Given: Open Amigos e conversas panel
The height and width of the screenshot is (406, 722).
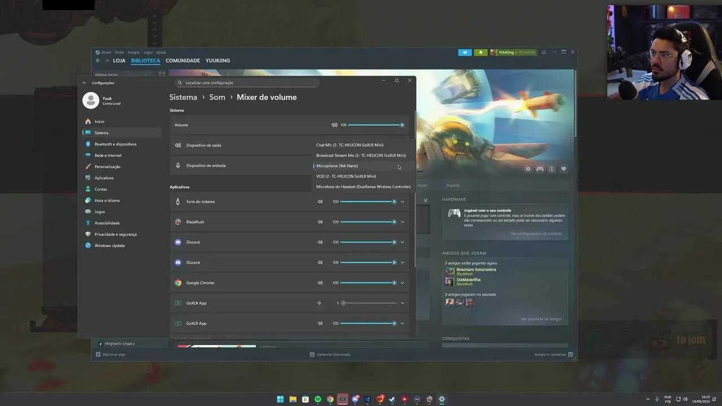Looking at the screenshot, I should tap(554, 355).
